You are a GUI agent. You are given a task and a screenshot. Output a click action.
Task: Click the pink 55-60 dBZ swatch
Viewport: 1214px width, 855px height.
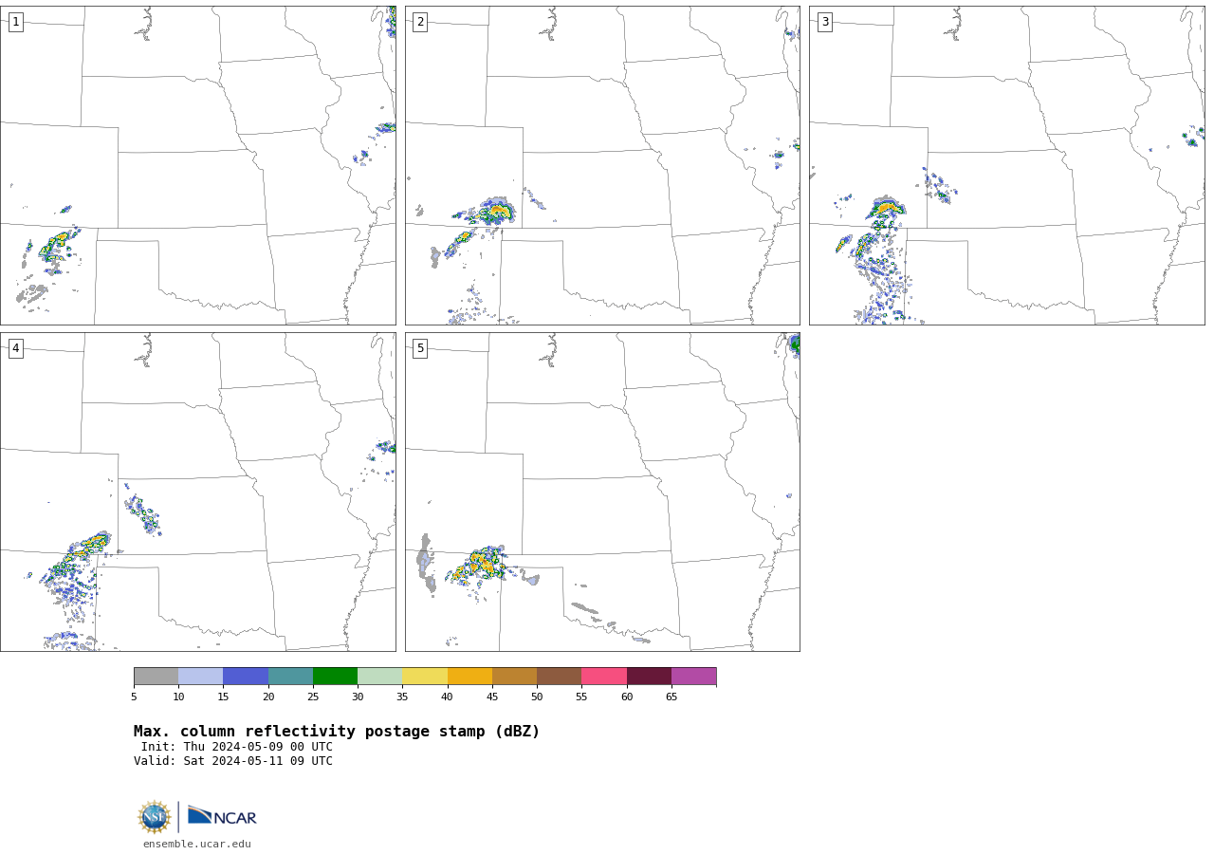tap(604, 676)
